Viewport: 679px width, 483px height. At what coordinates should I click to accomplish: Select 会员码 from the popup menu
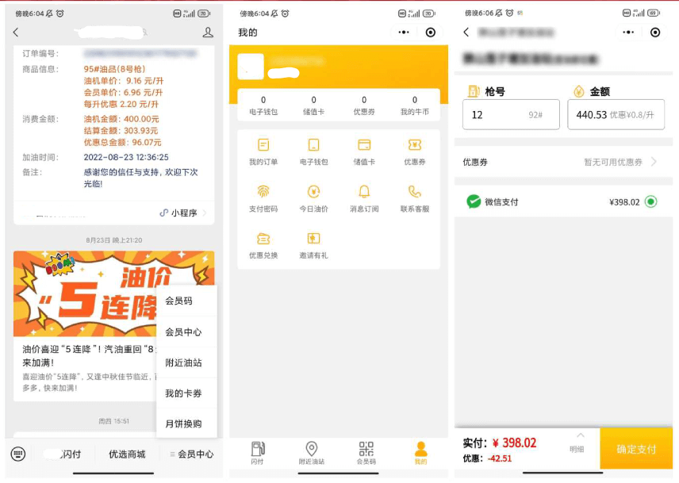click(179, 301)
